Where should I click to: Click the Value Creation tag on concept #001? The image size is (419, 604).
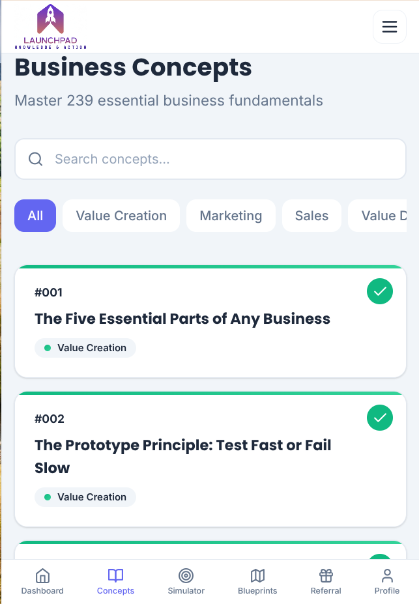click(x=85, y=347)
